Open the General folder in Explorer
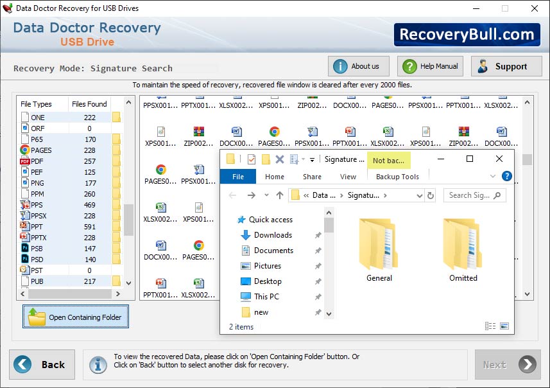The width and height of the screenshot is (550, 388). [x=379, y=250]
